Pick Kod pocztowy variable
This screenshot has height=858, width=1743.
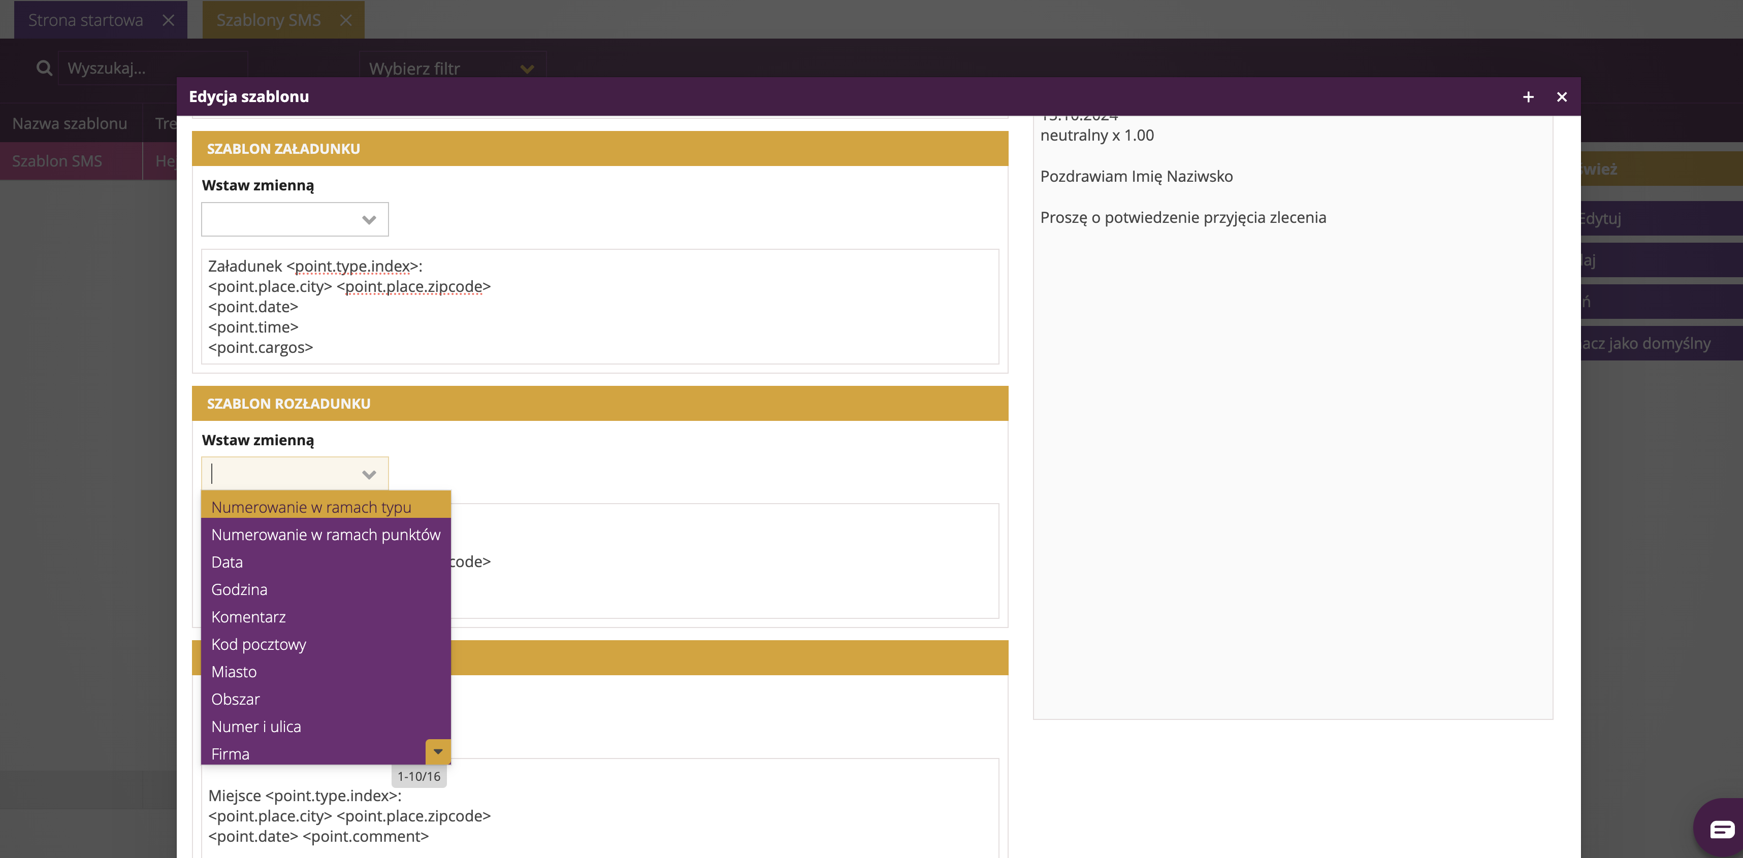[259, 644]
